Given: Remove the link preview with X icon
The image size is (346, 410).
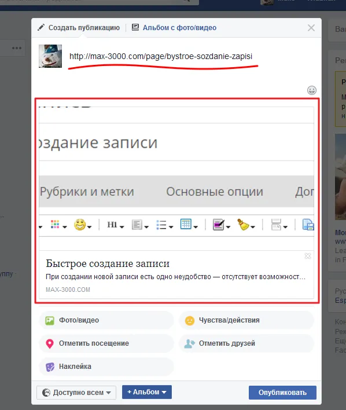Looking at the screenshot, I should [x=308, y=256].
